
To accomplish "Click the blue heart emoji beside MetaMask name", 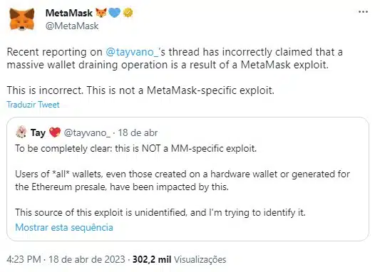I will (x=114, y=13).
